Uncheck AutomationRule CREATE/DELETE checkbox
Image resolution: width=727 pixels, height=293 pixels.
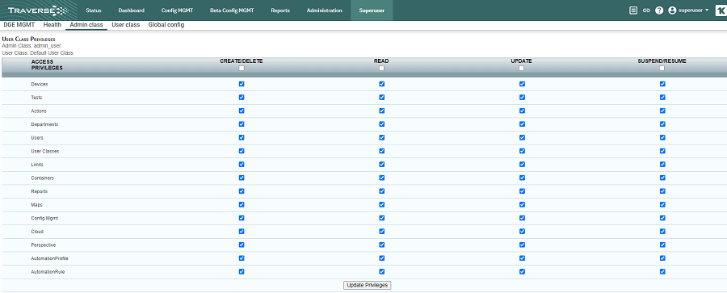[242, 272]
